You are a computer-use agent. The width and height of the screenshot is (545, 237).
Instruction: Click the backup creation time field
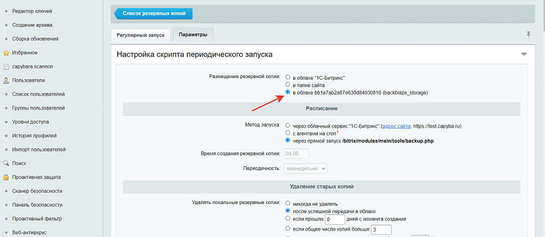click(x=296, y=154)
